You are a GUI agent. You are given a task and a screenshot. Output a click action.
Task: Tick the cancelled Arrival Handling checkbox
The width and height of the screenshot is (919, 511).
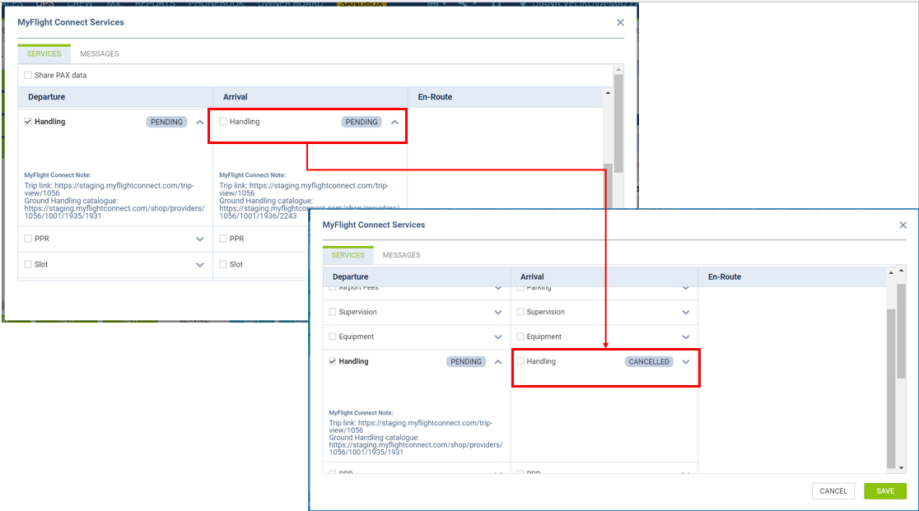coord(520,361)
